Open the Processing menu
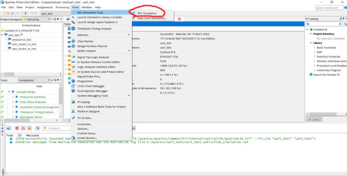 (62, 7)
